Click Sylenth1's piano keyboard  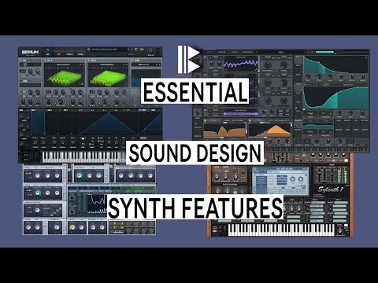pos(281,230)
